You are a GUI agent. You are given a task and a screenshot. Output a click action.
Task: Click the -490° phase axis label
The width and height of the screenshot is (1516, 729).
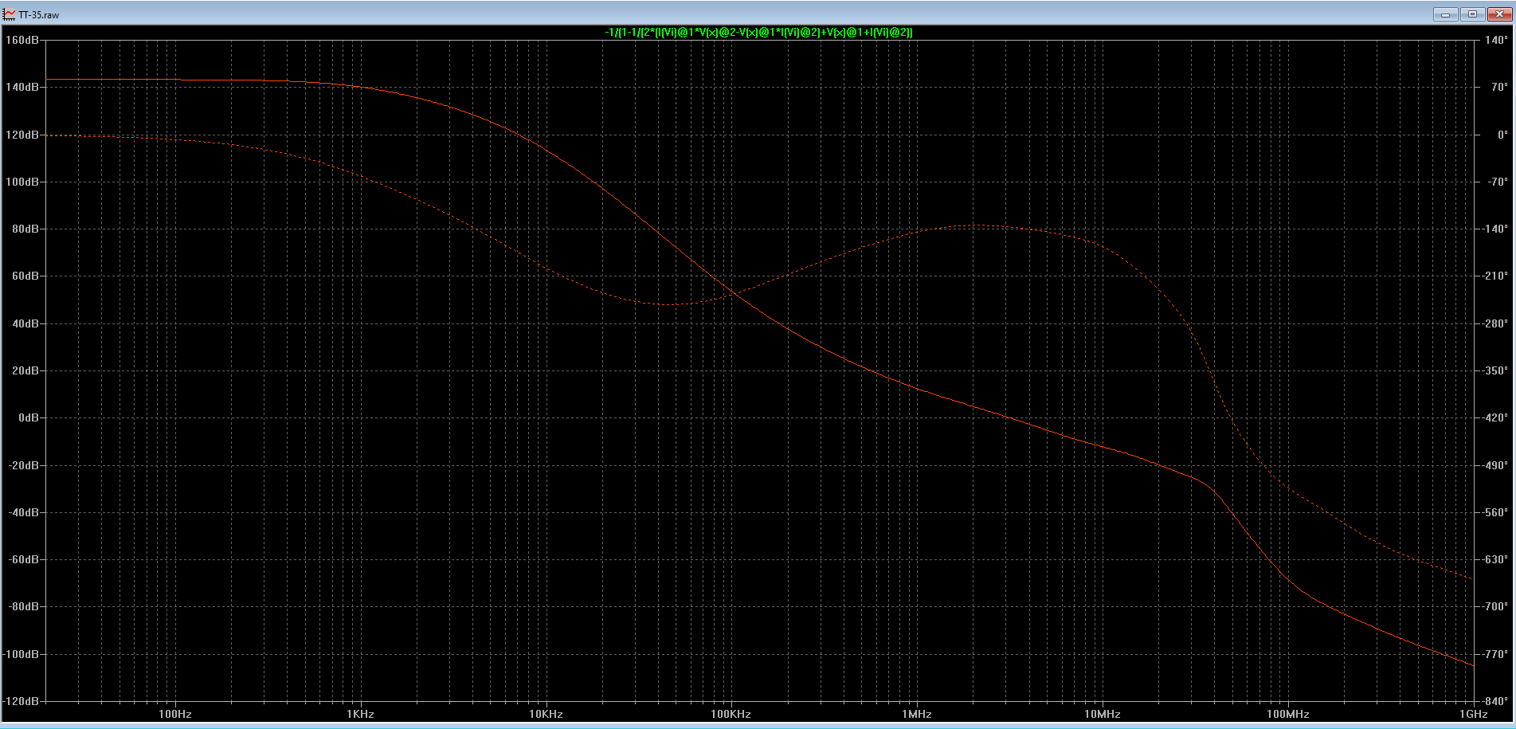pyautogui.click(x=1494, y=465)
